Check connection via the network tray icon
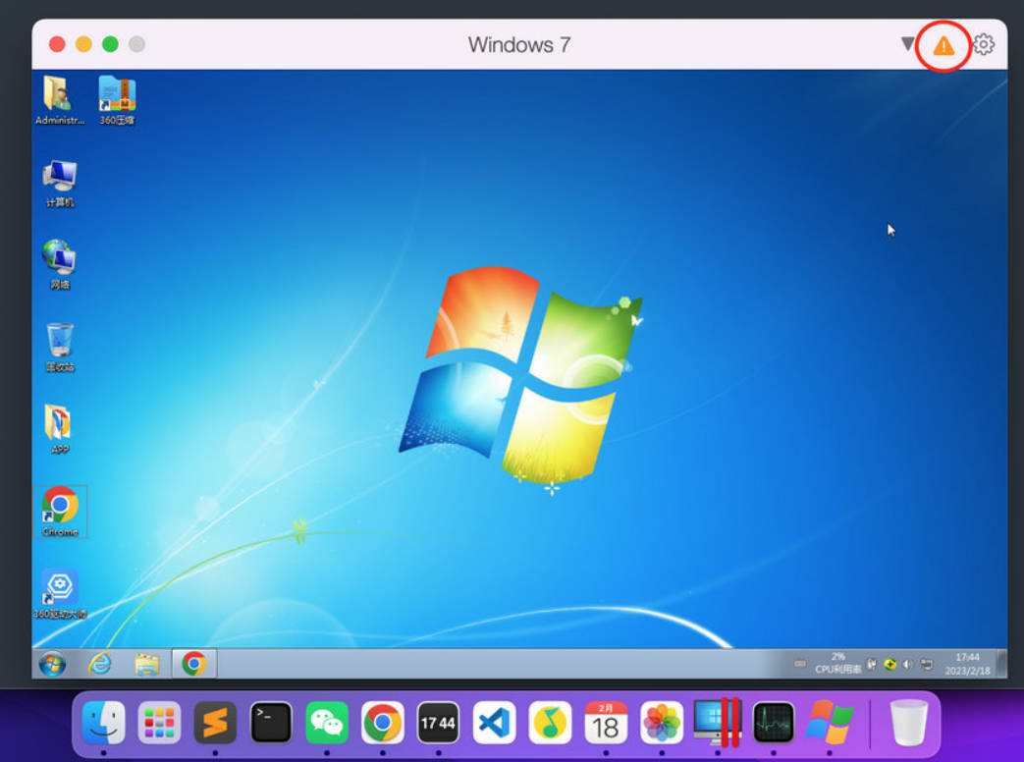Image resolution: width=1024 pixels, height=762 pixels. click(925, 665)
